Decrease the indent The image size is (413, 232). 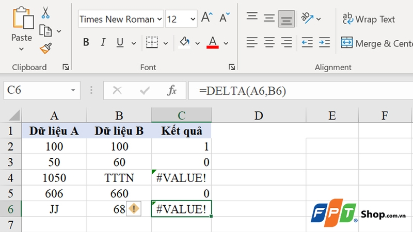pos(307,42)
